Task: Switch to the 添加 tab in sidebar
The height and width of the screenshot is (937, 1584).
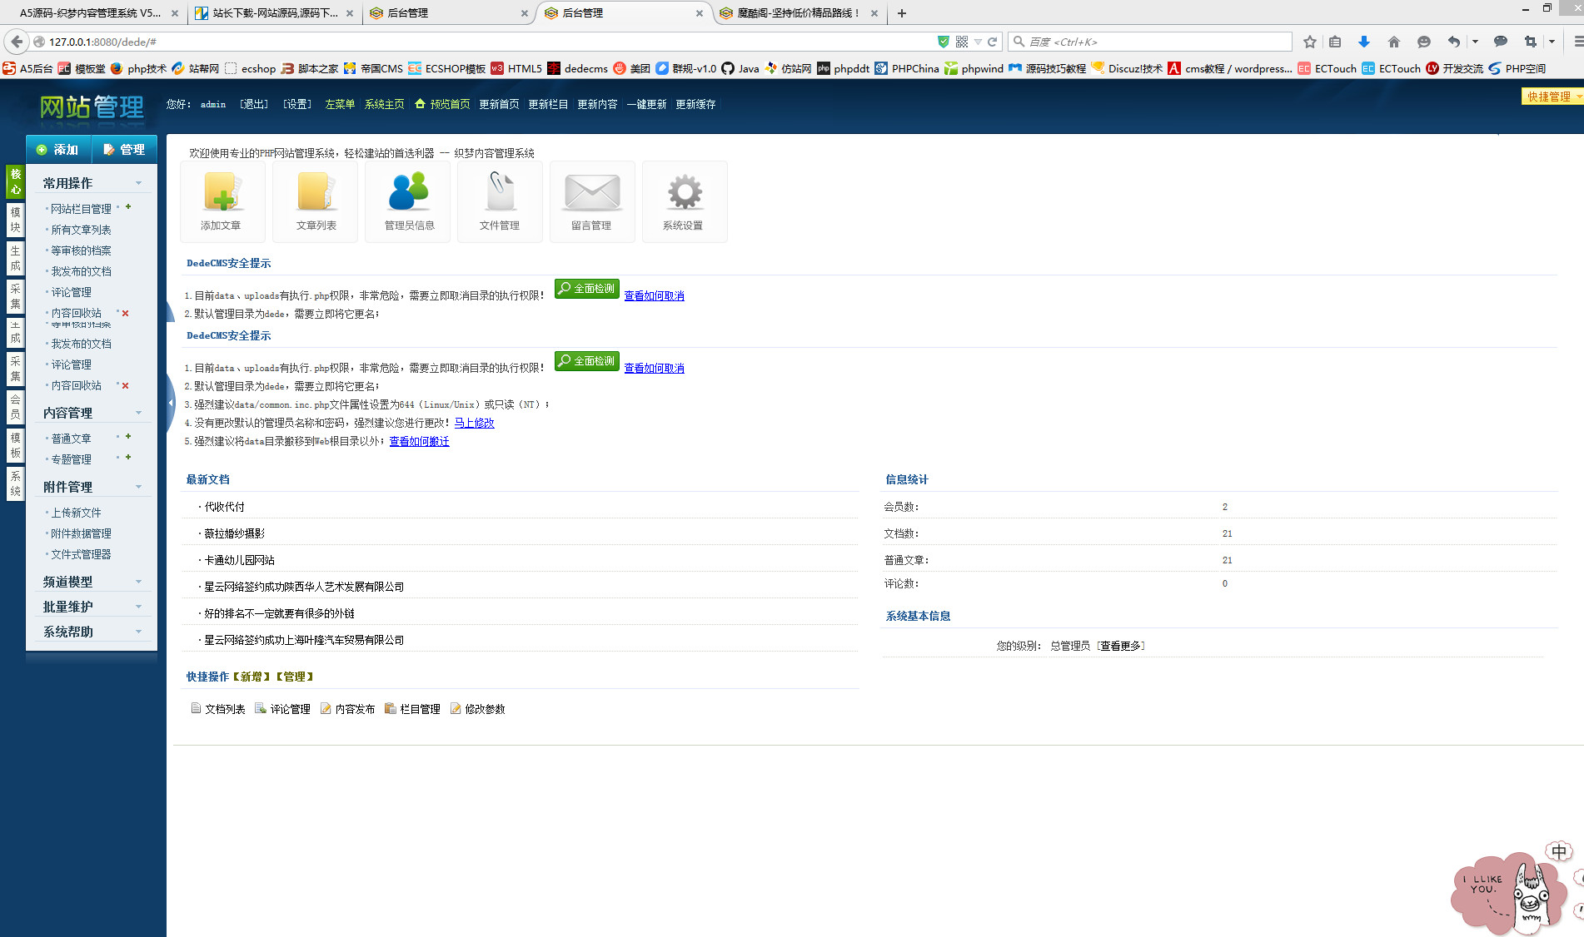Action: pos(58,150)
